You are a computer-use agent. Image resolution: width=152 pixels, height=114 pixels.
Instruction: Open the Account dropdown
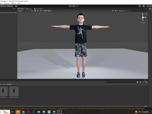pos(149,6)
